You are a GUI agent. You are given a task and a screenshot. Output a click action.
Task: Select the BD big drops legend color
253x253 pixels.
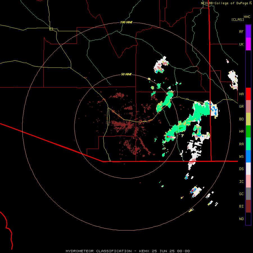click(248, 119)
